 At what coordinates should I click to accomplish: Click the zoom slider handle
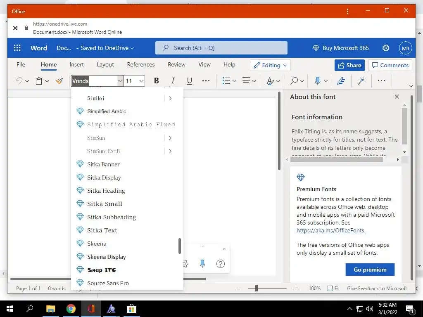pyautogui.click(x=256, y=288)
